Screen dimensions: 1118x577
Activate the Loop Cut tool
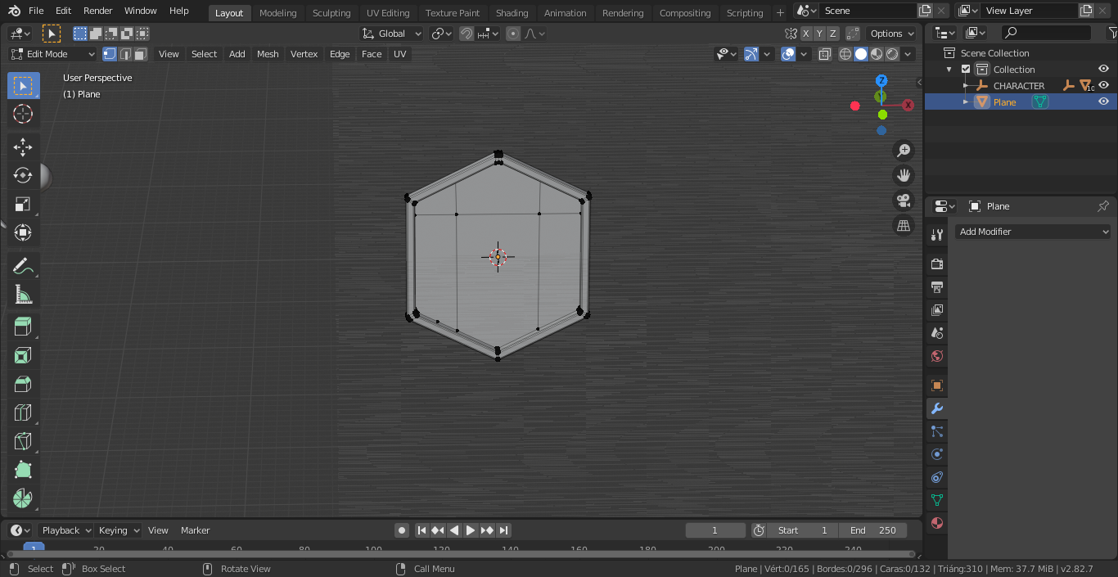click(x=23, y=413)
